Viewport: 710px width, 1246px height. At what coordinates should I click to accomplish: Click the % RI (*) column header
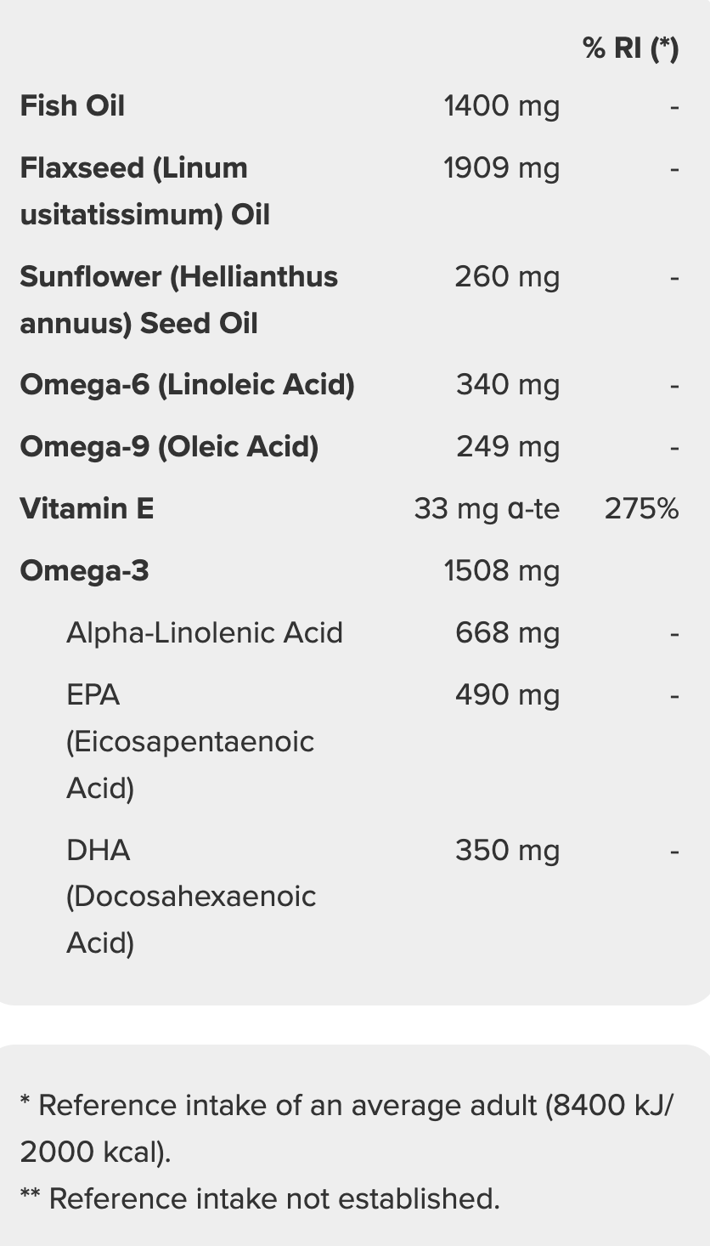click(631, 48)
